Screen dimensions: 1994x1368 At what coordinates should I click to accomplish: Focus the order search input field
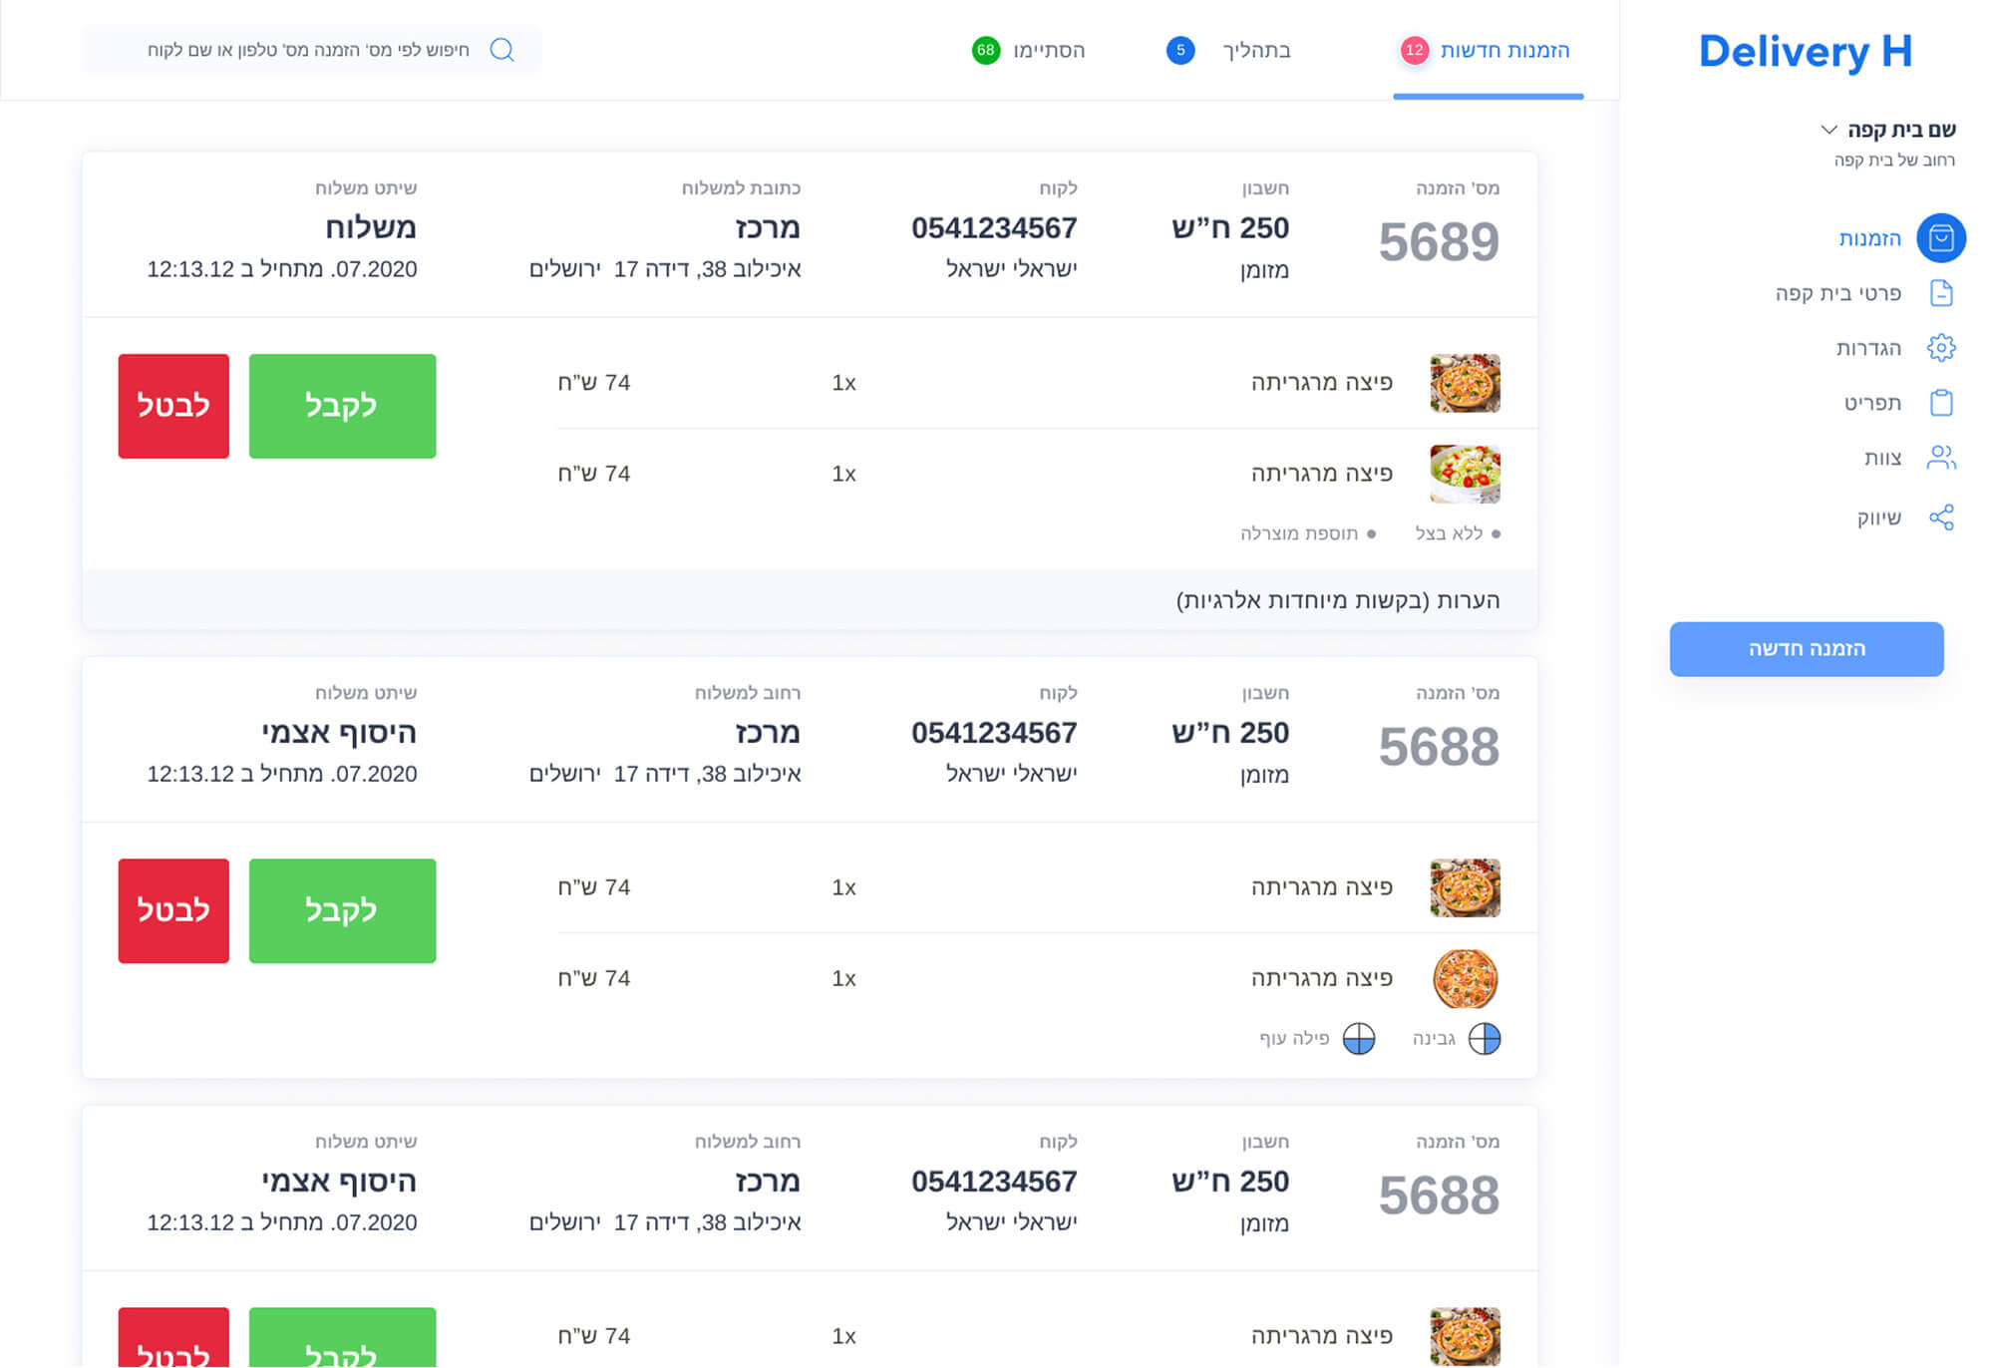coord(309,50)
